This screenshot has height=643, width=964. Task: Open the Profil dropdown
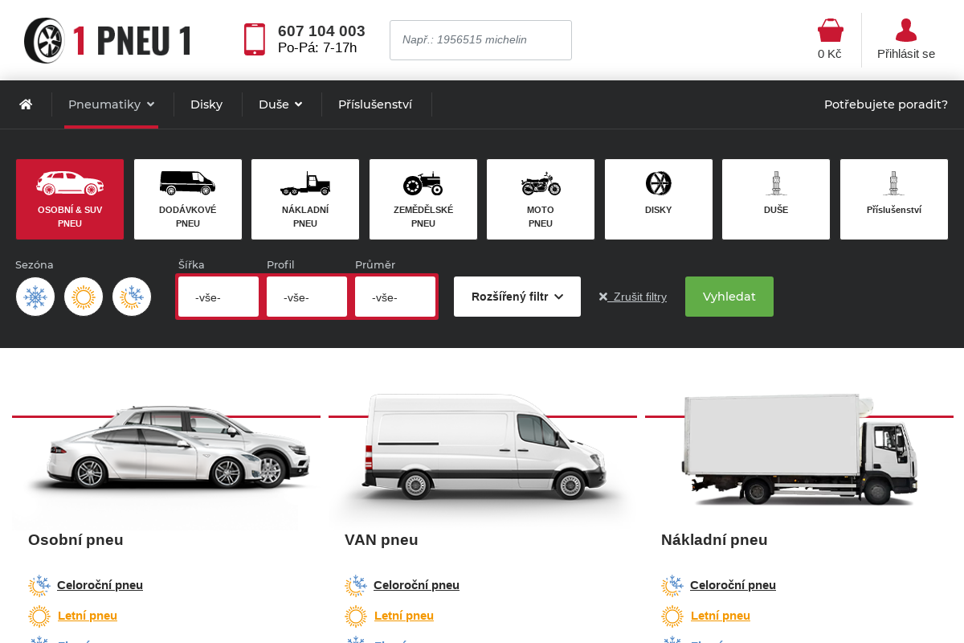[307, 297]
